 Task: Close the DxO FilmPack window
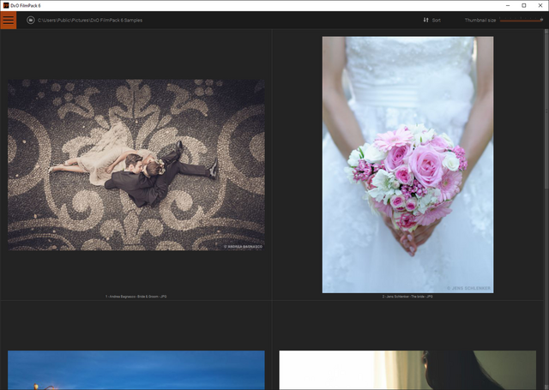[540, 6]
